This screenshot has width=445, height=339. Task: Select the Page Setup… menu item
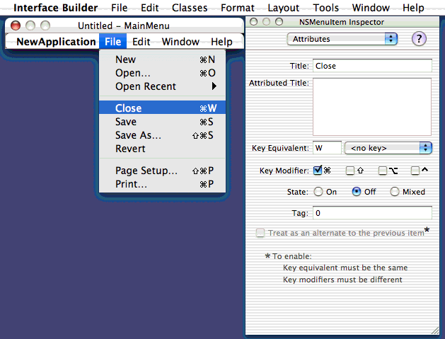point(146,171)
